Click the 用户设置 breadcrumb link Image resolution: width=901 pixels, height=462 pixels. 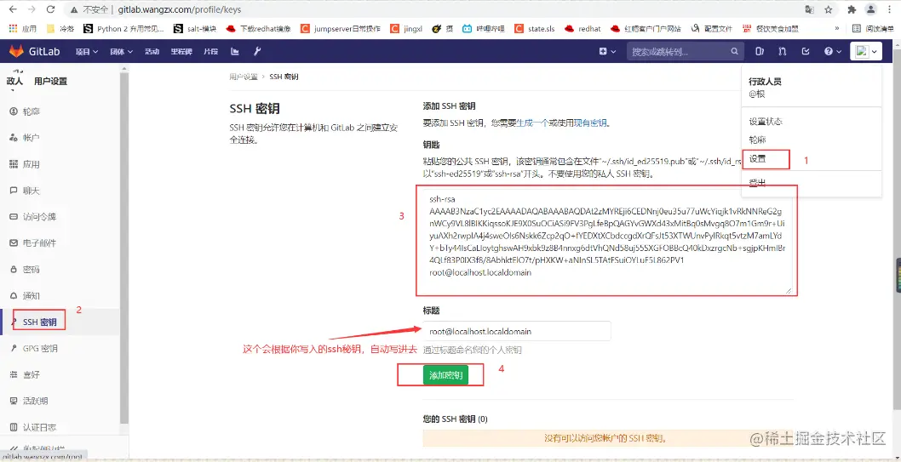click(244, 77)
